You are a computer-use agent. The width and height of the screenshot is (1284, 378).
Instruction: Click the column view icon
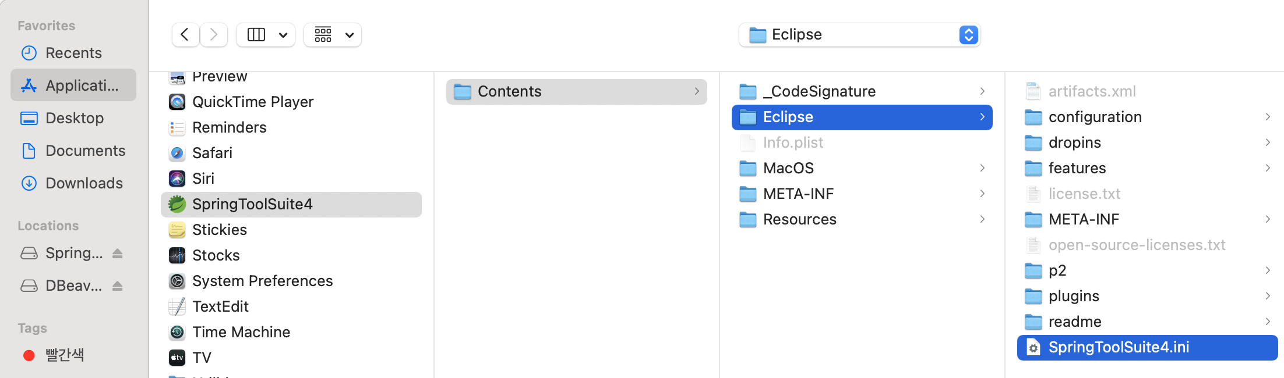coord(256,35)
